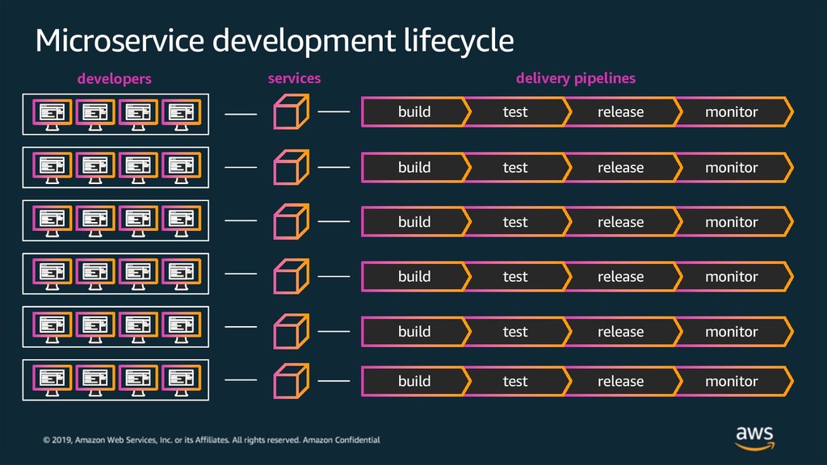Click third developer monitor in third row

coord(138,221)
